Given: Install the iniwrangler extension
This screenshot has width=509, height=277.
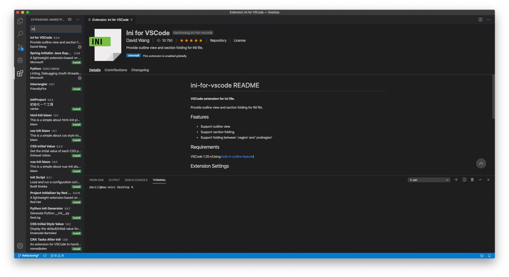Looking at the screenshot, I should tap(76, 89).
